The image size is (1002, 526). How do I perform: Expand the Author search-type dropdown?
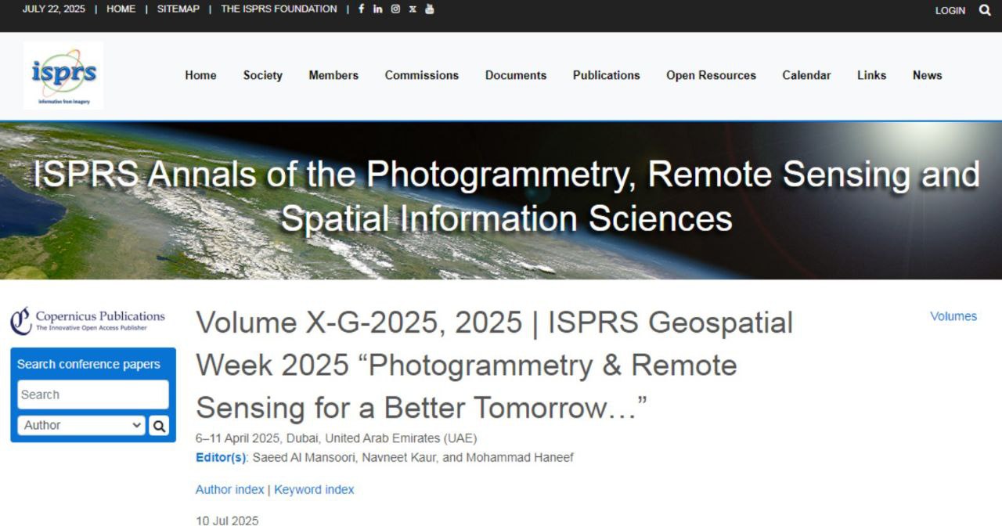point(81,426)
